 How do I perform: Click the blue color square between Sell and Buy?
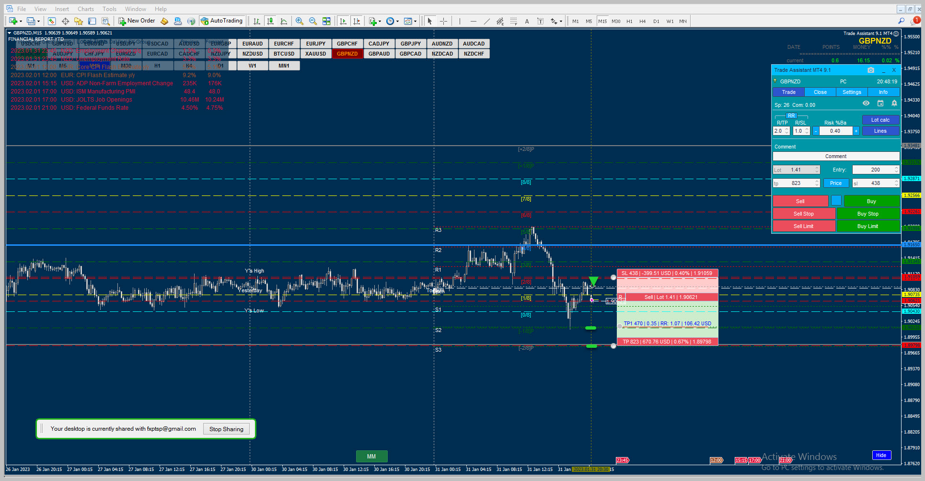click(836, 201)
